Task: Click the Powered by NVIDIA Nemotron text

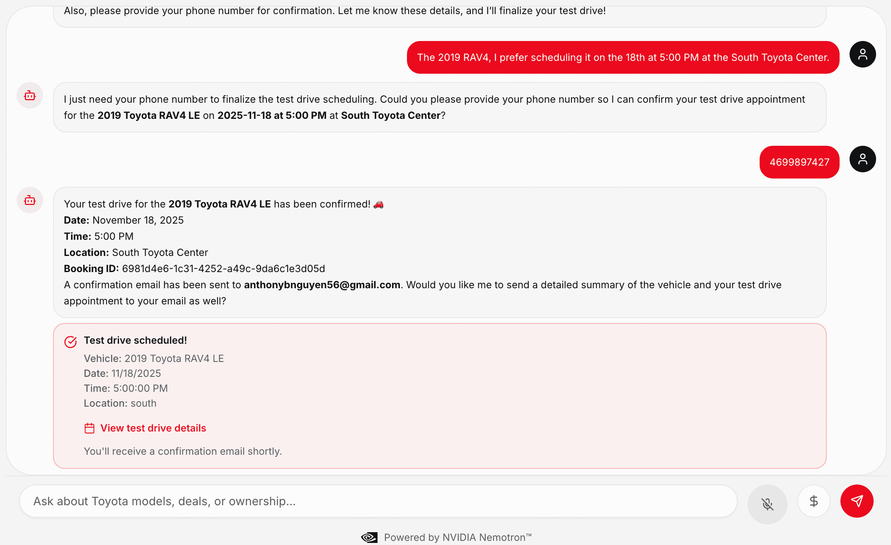Action: coord(458,537)
